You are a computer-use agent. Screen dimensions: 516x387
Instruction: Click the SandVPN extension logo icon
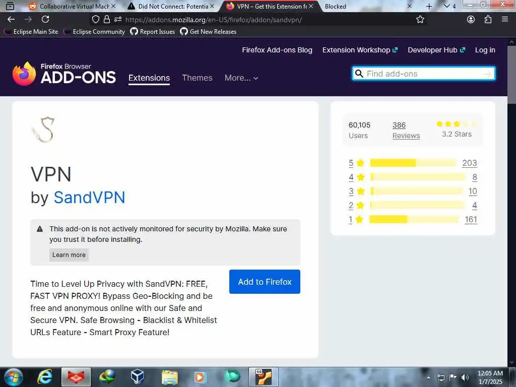click(43, 130)
